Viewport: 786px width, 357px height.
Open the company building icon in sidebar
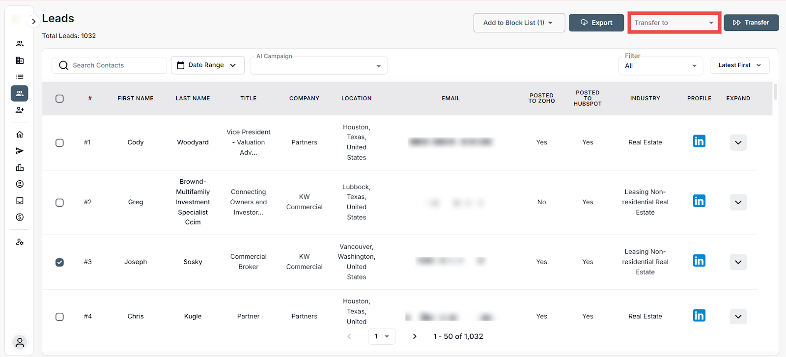20,60
